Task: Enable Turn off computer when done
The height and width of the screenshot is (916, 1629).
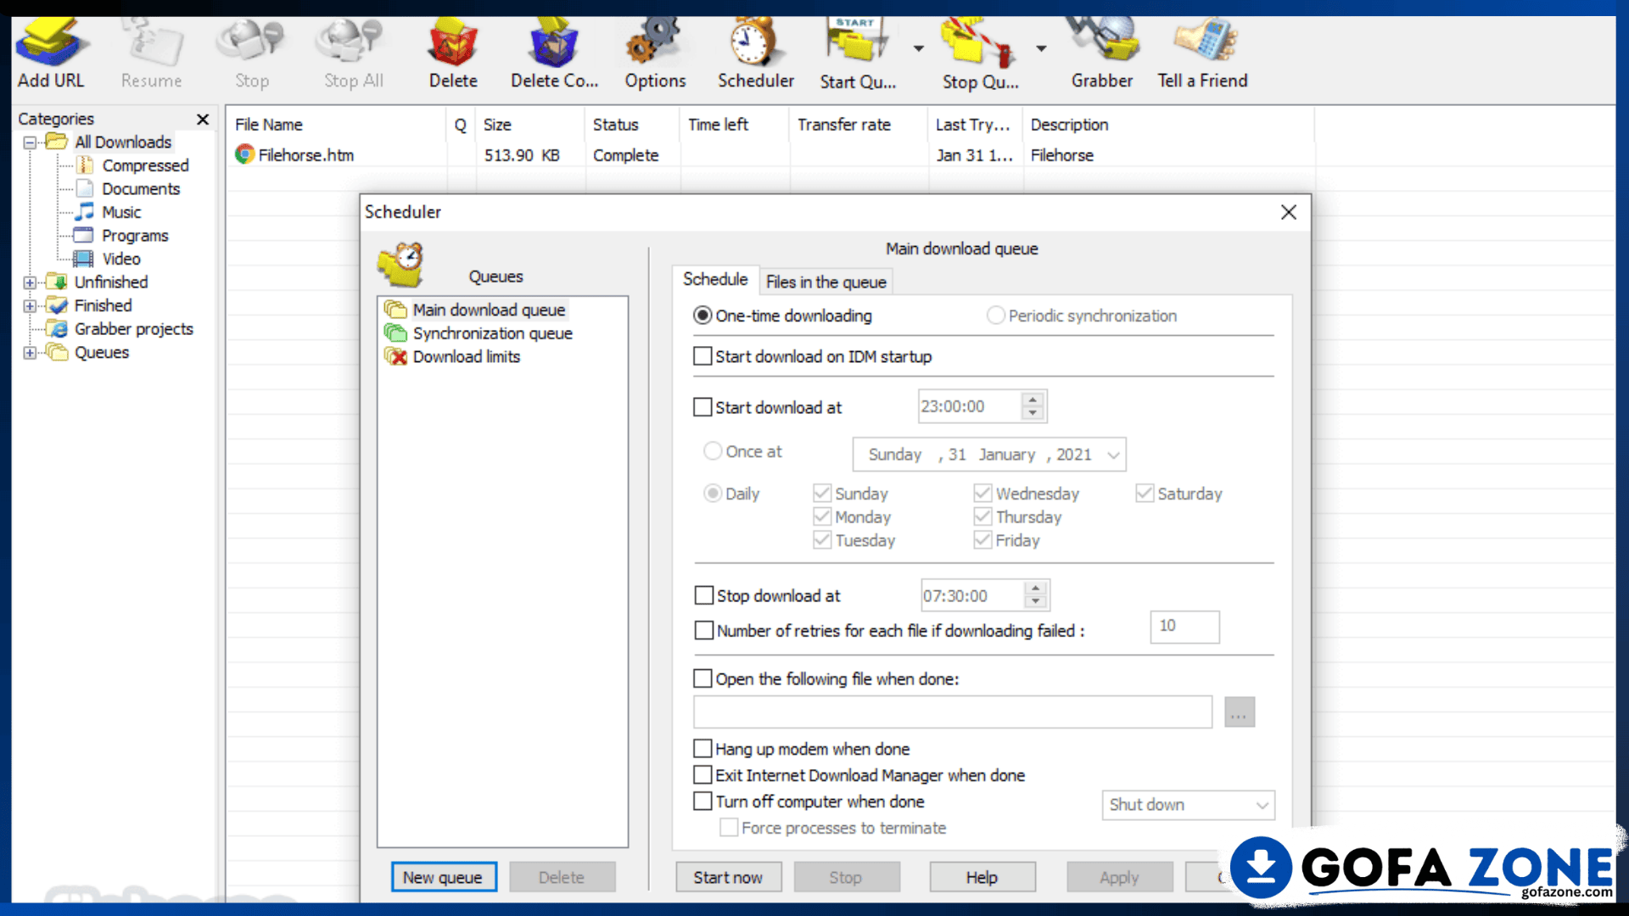Action: (703, 801)
